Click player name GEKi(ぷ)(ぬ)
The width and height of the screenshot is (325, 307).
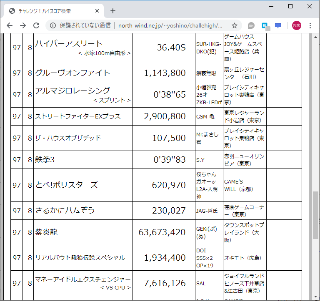[x=207, y=233]
